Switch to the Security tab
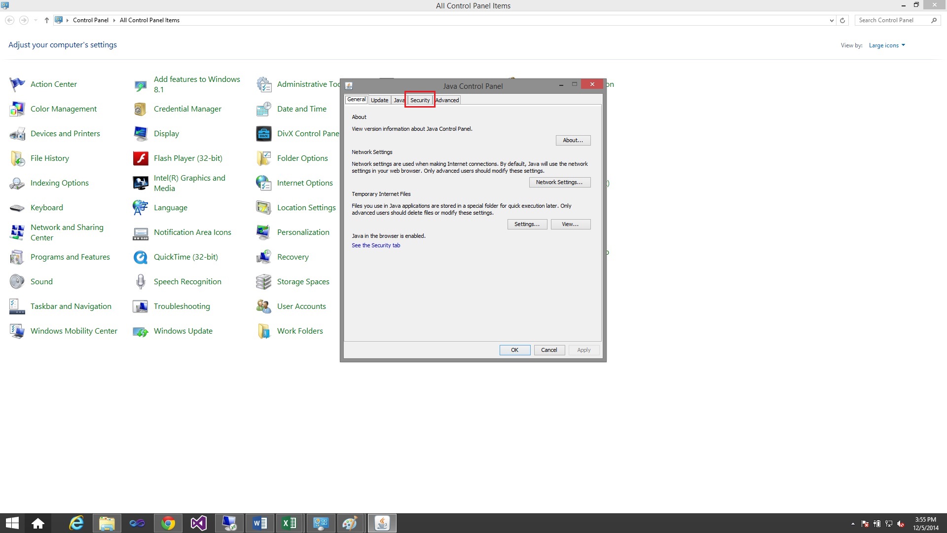This screenshot has width=947, height=533. tap(420, 100)
